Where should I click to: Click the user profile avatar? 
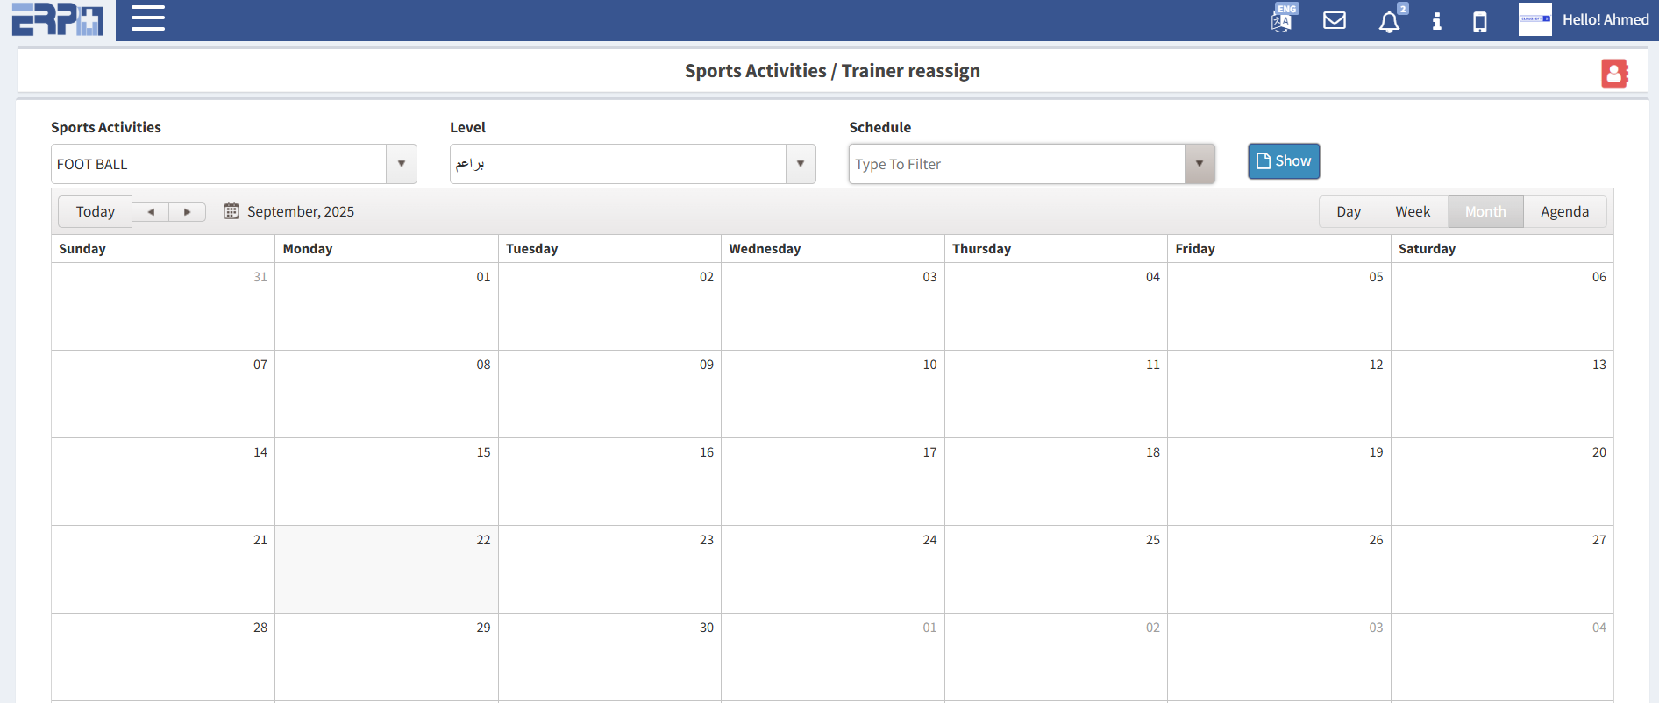point(1534,19)
